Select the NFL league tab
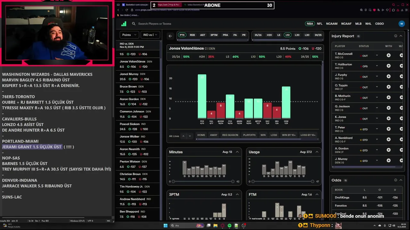The height and width of the screenshot is (230, 410). pos(320,24)
